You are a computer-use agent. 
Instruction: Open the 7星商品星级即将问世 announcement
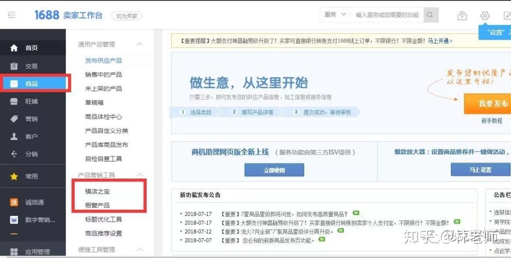pyautogui.click(x=284, y=214)
